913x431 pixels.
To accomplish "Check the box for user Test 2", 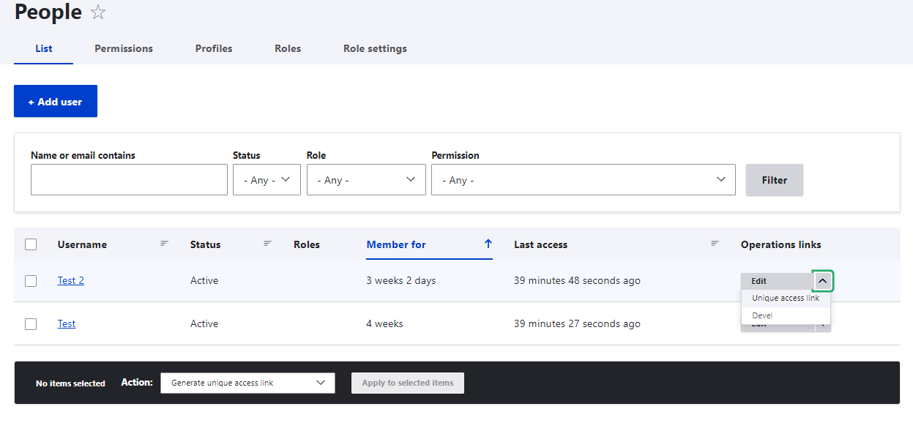I will [x=31, y=281].
